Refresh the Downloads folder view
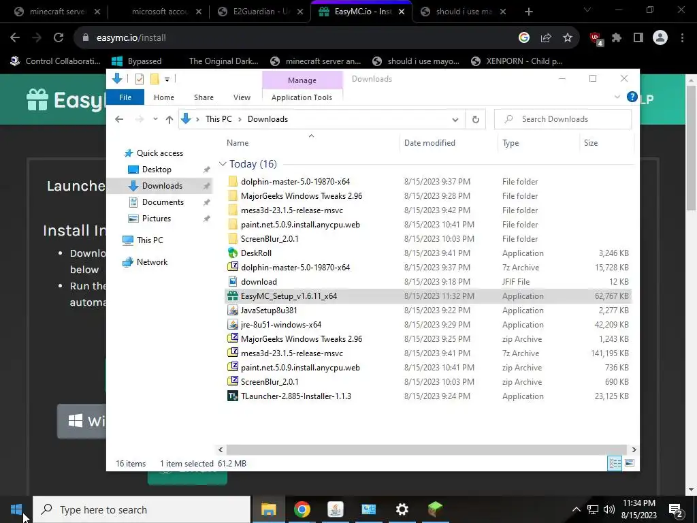This screenshot has width=697, height=523. 475,119
